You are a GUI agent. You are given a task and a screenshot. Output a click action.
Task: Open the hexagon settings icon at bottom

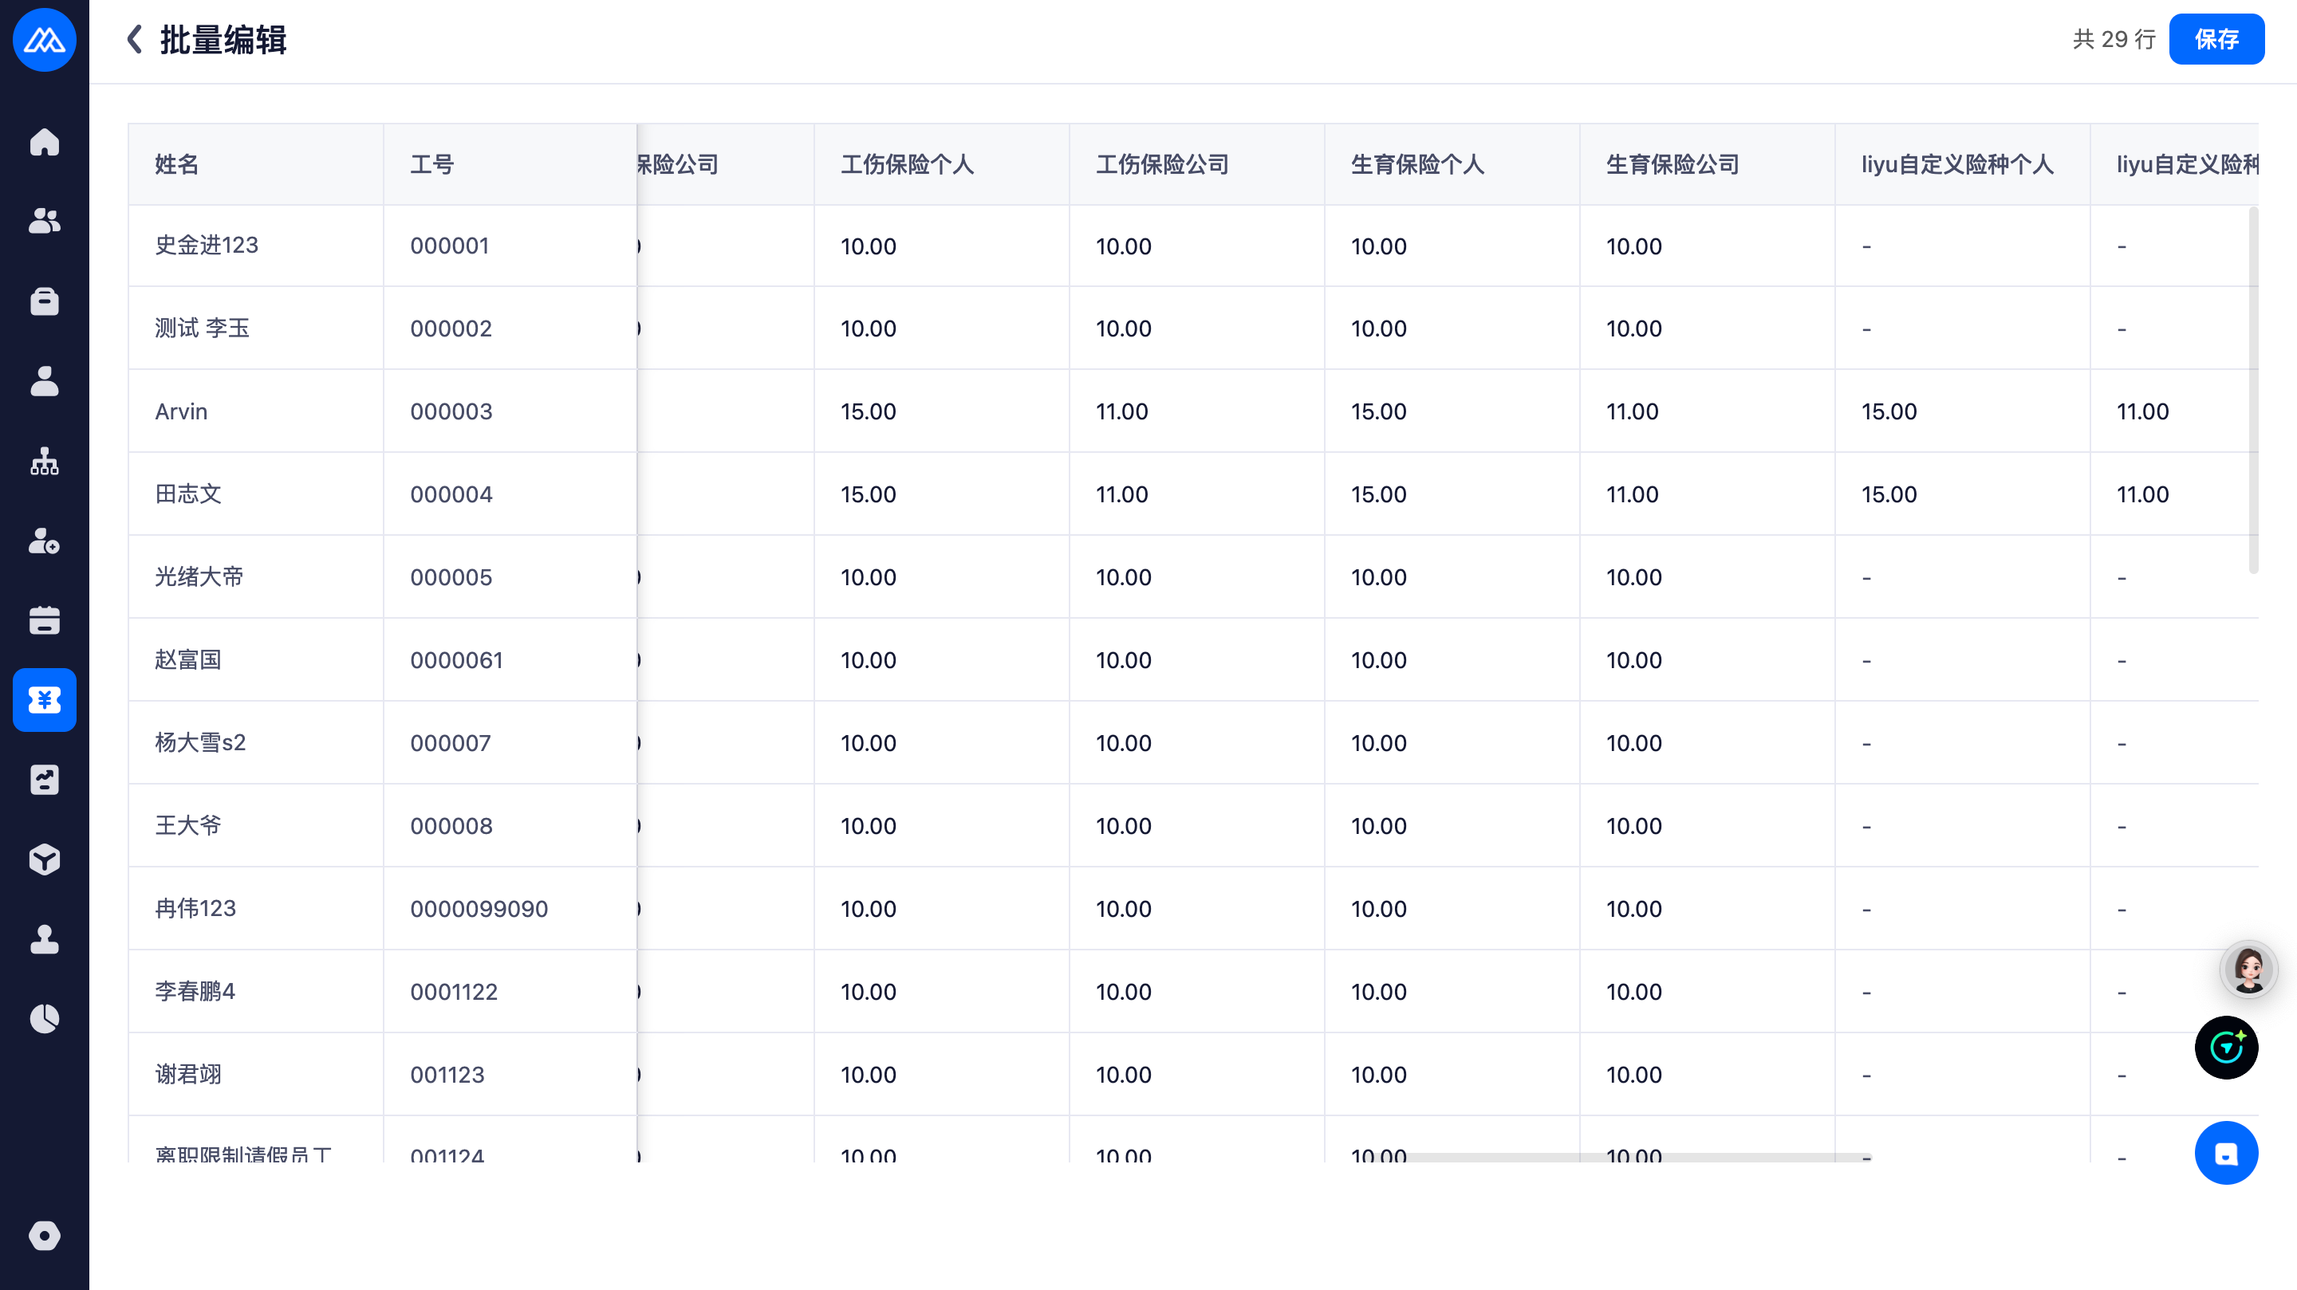click(x=44, y=1236)
